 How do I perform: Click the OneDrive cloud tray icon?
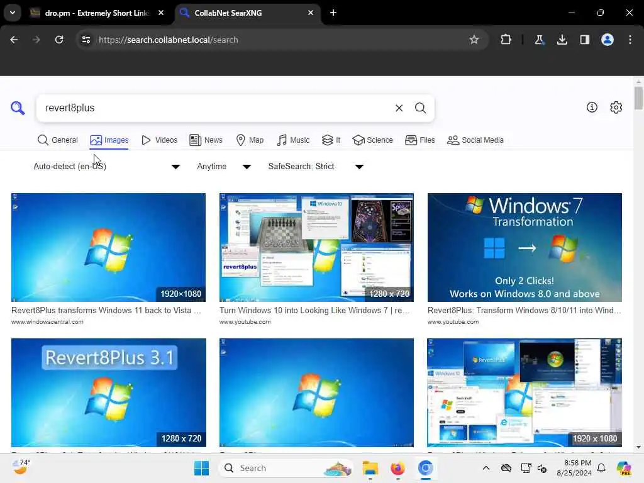506,468
